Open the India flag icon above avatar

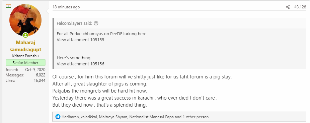coord(8,6)
